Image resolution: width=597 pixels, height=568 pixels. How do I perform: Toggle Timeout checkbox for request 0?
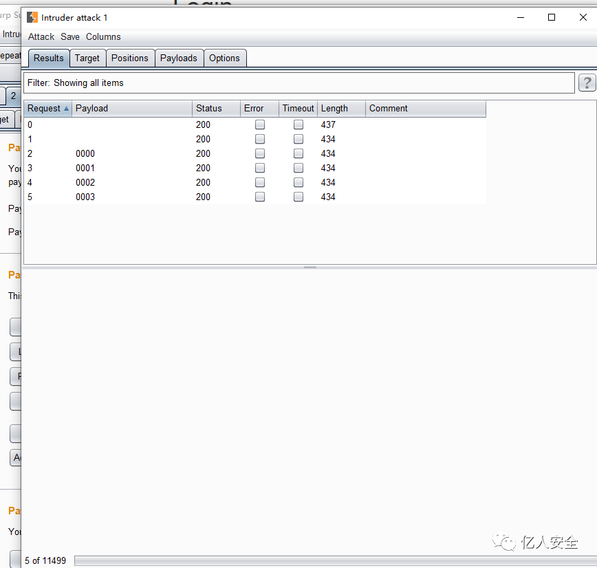[298, 124]
